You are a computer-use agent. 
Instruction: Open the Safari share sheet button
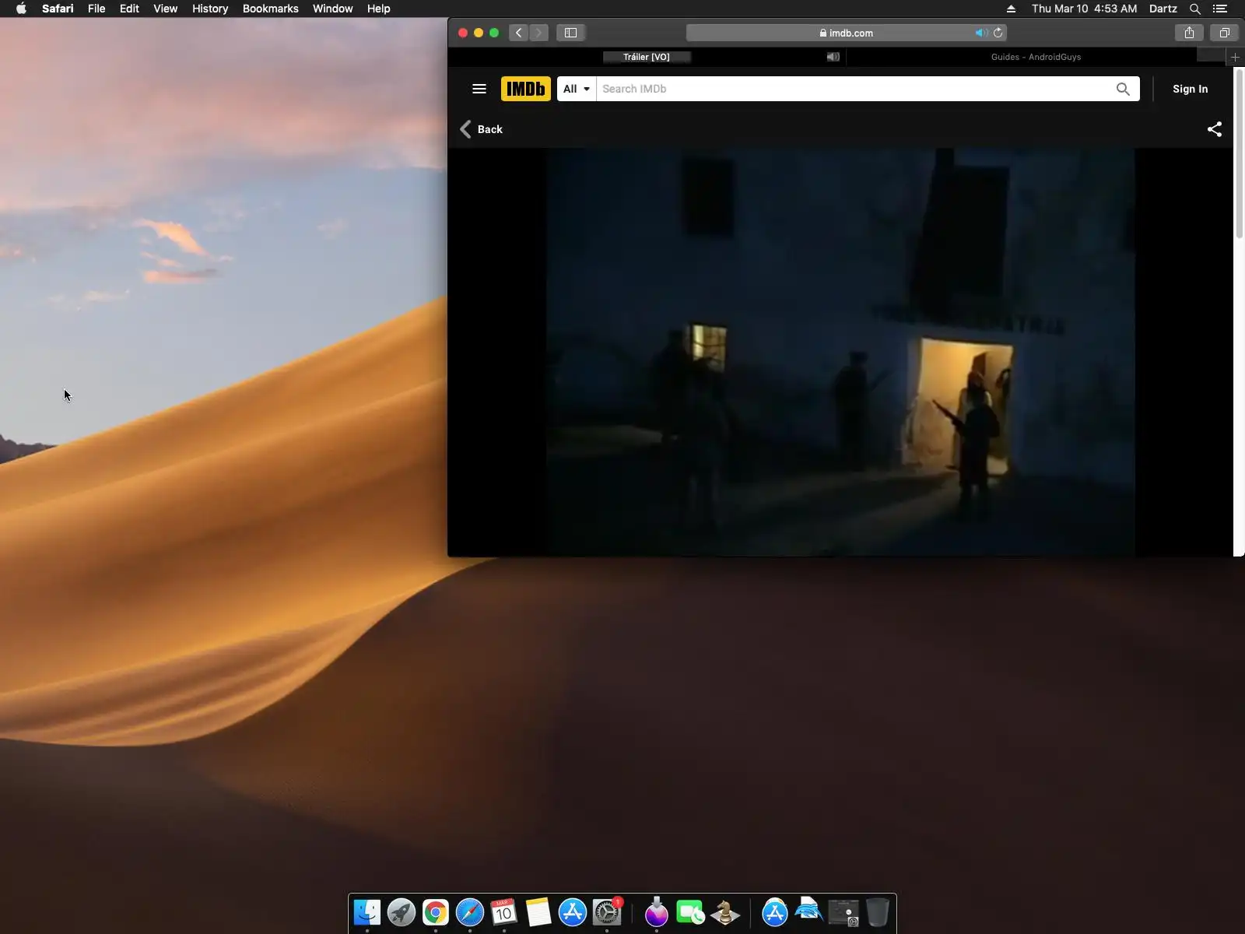pyautogui.click(x=1189, y=33)
